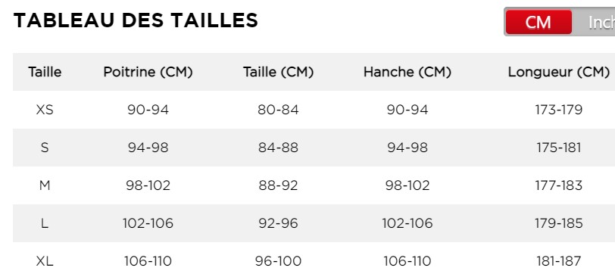Click XS chest value 90-94
This screenshot has width=615, height=277.
click(148, 110)
